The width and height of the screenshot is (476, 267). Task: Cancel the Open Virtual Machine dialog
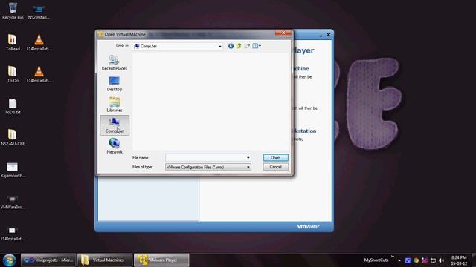(275, 167)
